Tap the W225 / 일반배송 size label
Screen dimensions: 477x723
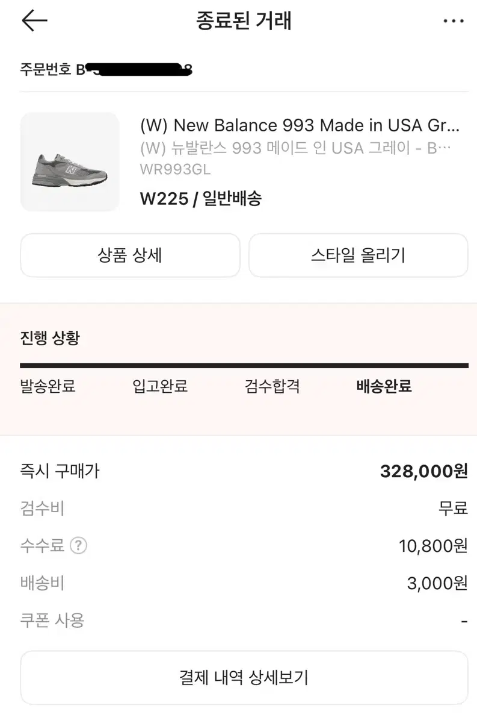(201, 198)
